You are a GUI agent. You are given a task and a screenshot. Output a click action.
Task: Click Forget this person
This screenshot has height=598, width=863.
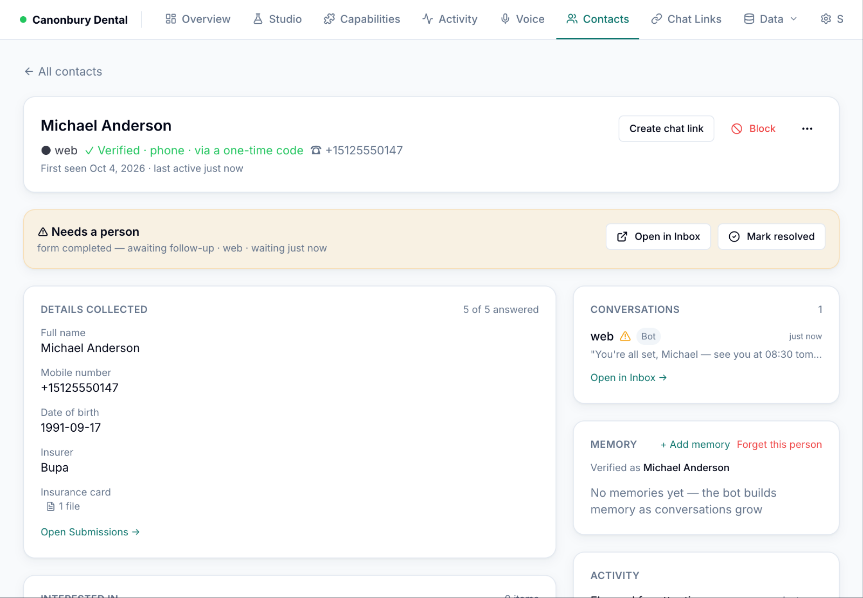point(779,445)
